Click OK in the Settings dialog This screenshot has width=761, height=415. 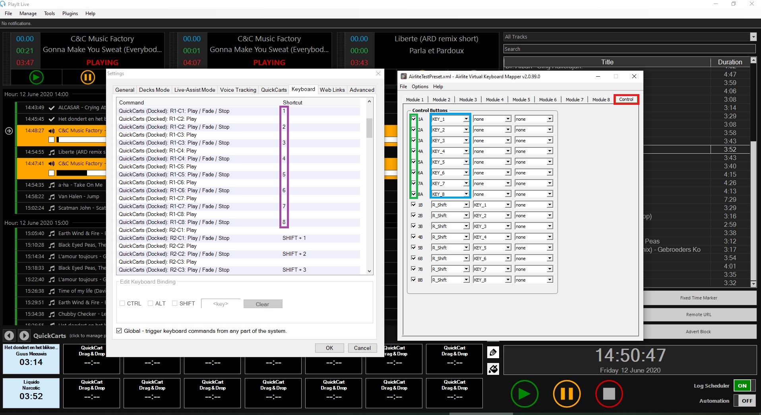click(329, 348)
